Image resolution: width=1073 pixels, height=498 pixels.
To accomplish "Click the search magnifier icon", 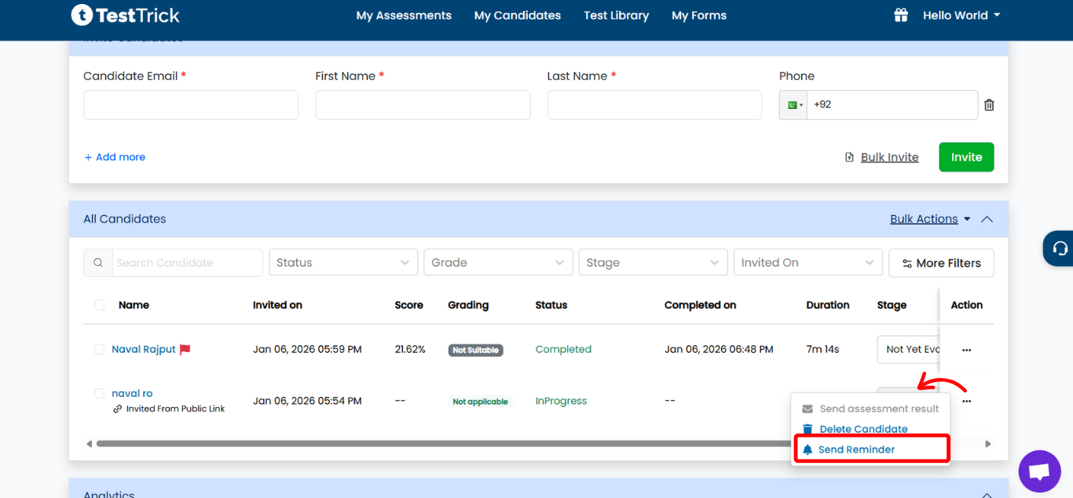I will (98, 263).
